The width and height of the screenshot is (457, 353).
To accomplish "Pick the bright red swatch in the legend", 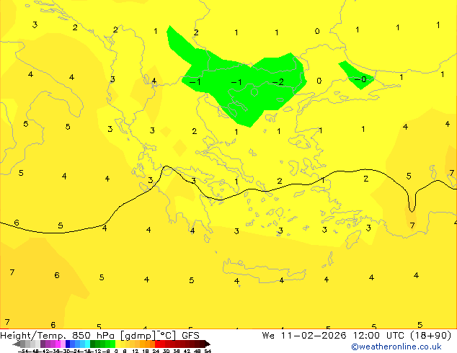I will (157, 344).
